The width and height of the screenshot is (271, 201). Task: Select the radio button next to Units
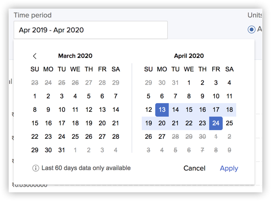point(251,29)
